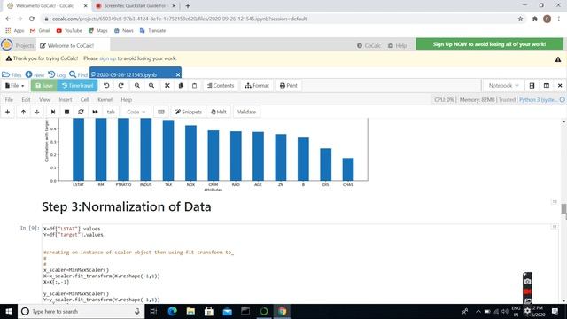
Task: Open the Kernel menu
Action: (105, 99)
